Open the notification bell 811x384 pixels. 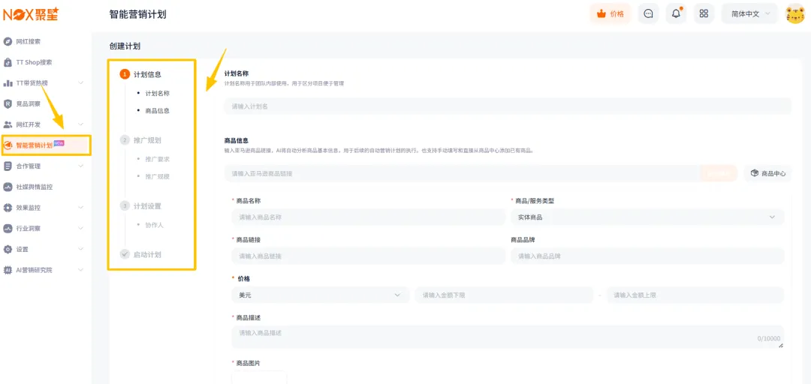(x=676, y=14)
